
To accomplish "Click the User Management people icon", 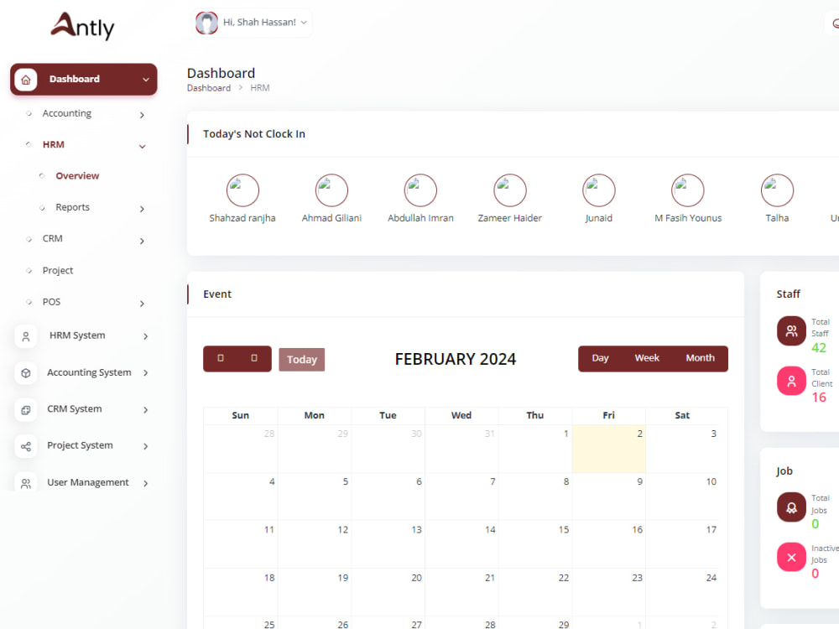I will [26, 483].
